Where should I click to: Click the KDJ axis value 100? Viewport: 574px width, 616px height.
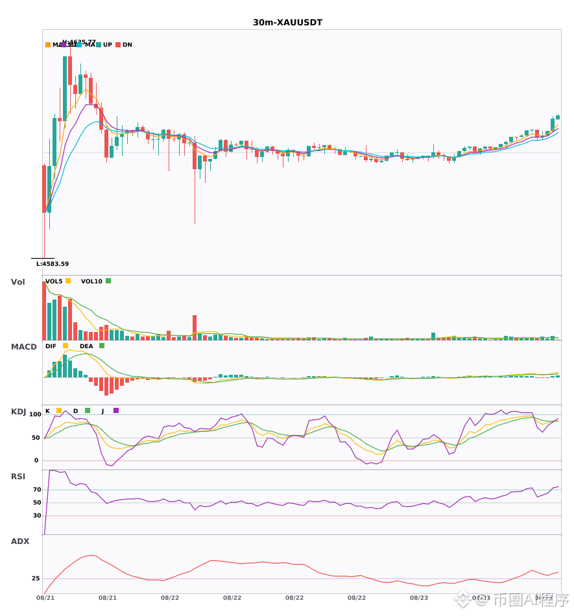(36, 414)
